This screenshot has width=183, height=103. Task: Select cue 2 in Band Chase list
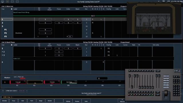pyautogui.click(x=3, y=52)
